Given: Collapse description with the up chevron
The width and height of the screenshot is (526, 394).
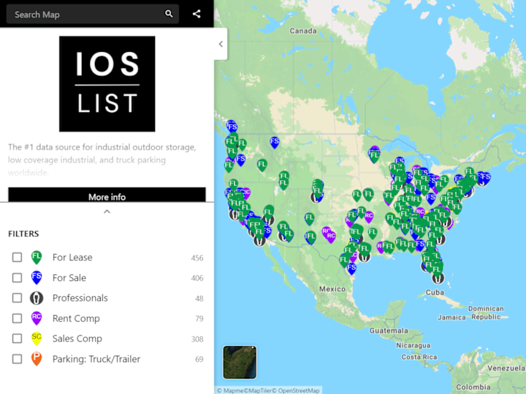Looking at the screenshot, I should [107, 212].
